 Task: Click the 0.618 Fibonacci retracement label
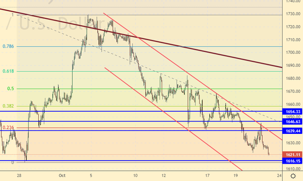[8, 71]
